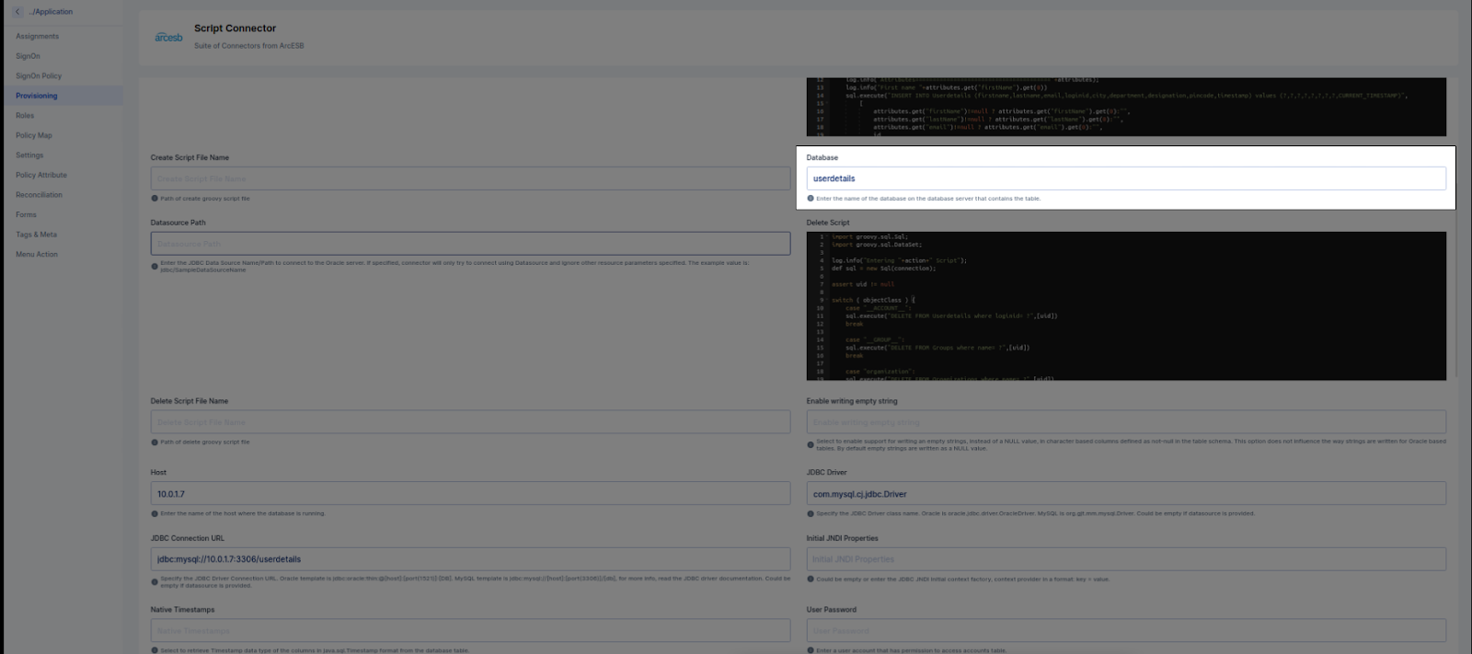Click the info icon under Create Script File Name

pos(155,199)
